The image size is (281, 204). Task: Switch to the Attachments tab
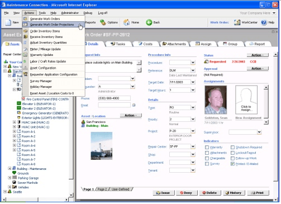coord(174,44)
